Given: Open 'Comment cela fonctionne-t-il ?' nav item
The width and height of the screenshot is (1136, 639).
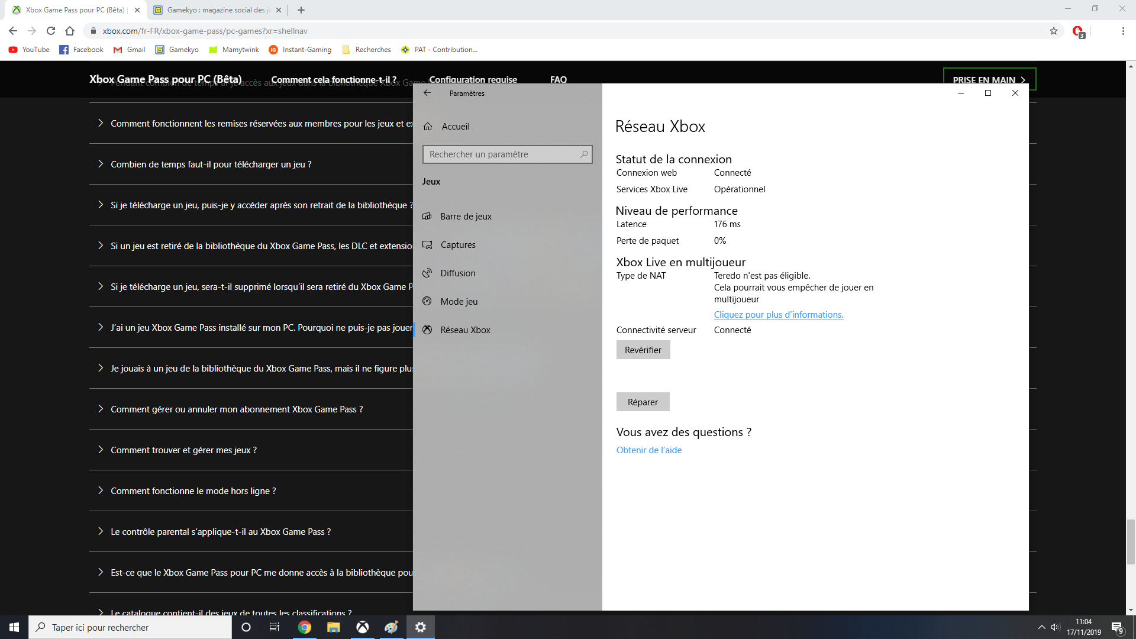Looking at the screenshot, I should pos(334,79).
